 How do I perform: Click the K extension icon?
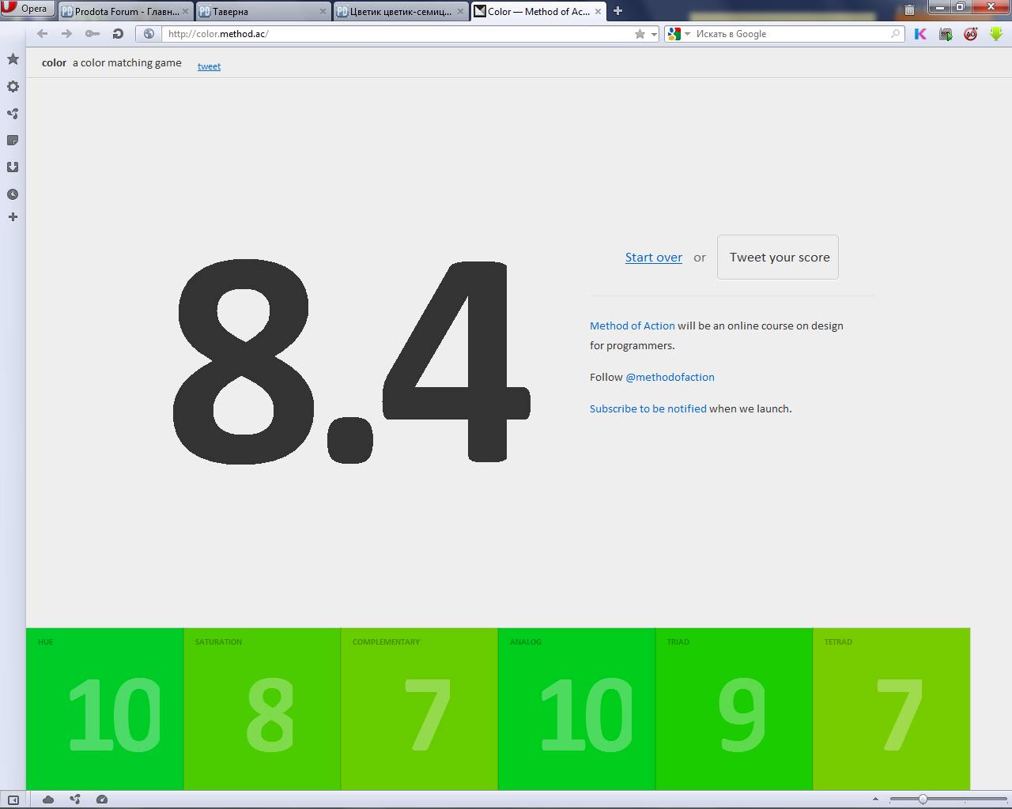coord(920,34)
